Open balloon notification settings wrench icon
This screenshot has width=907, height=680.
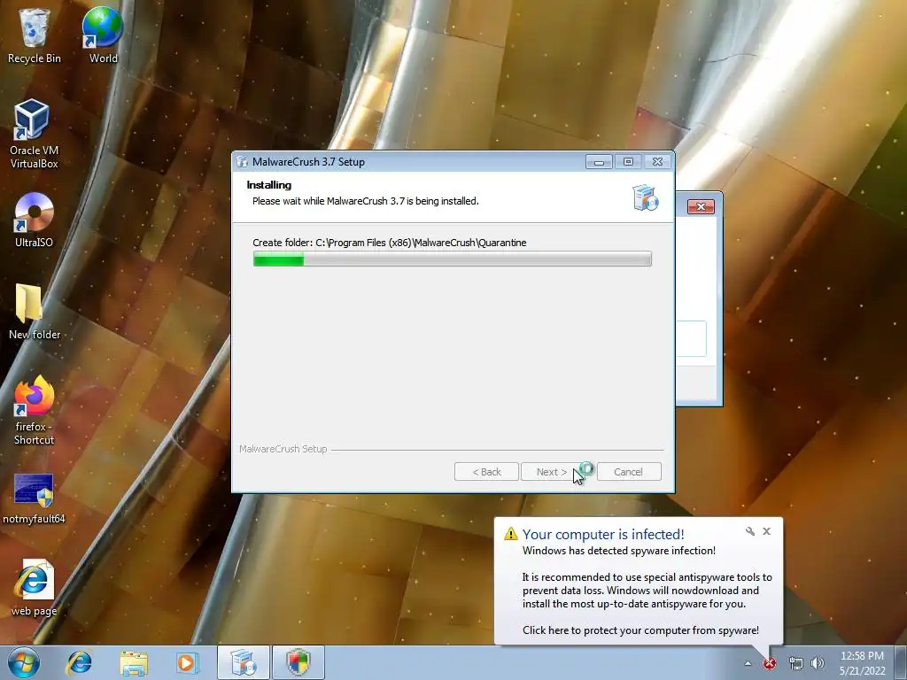click(x=750, y=531)
